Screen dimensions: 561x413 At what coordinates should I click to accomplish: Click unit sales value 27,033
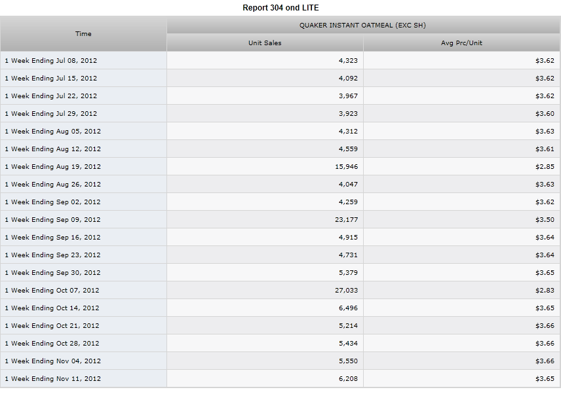coord(346,291)
